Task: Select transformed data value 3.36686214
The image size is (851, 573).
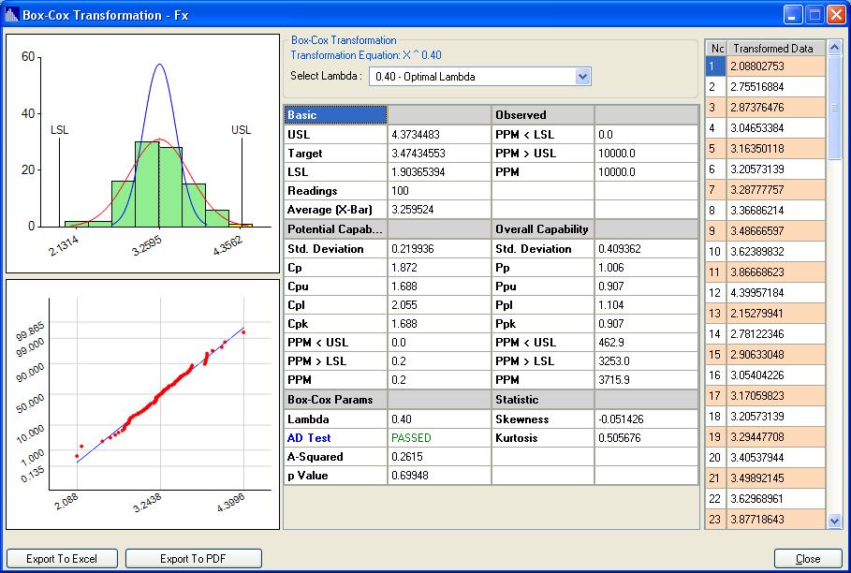Action: (775, 211)
